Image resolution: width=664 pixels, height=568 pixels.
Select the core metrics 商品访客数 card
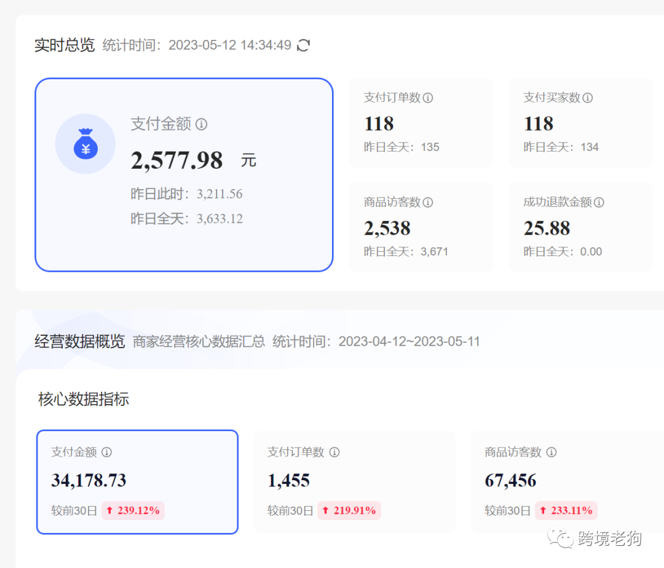[566, 481]
